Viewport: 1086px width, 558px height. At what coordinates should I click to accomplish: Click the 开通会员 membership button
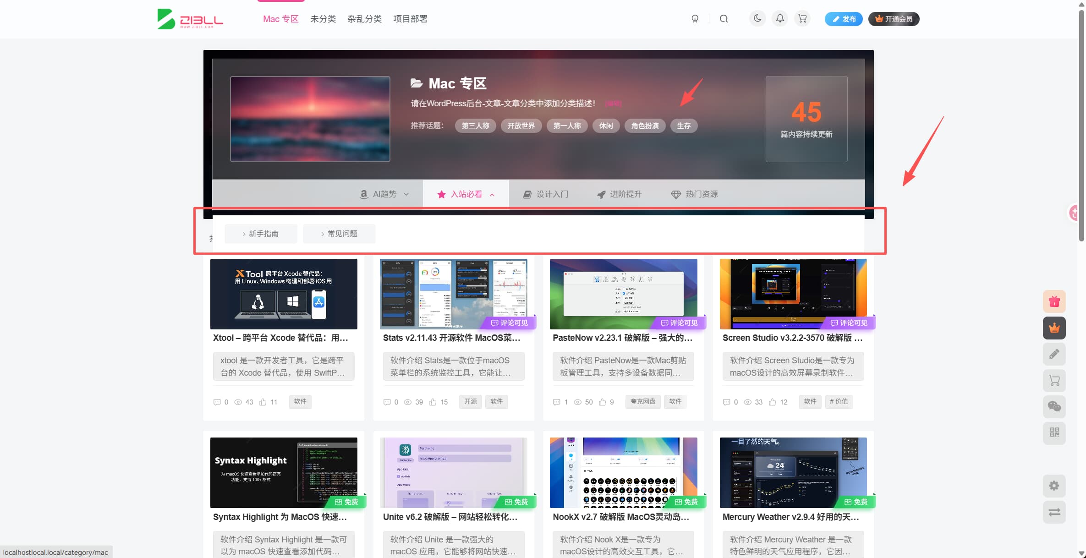point(894,19)
